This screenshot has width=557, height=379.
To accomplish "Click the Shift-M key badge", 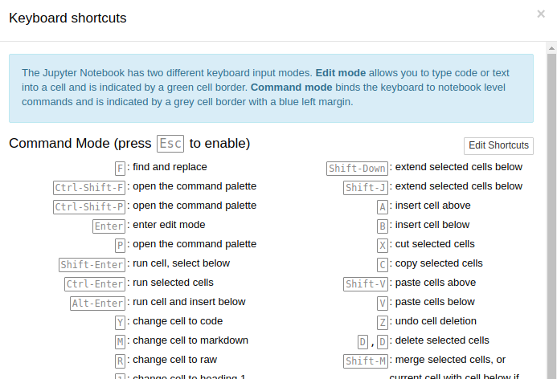I will click(x=366, y=361).
